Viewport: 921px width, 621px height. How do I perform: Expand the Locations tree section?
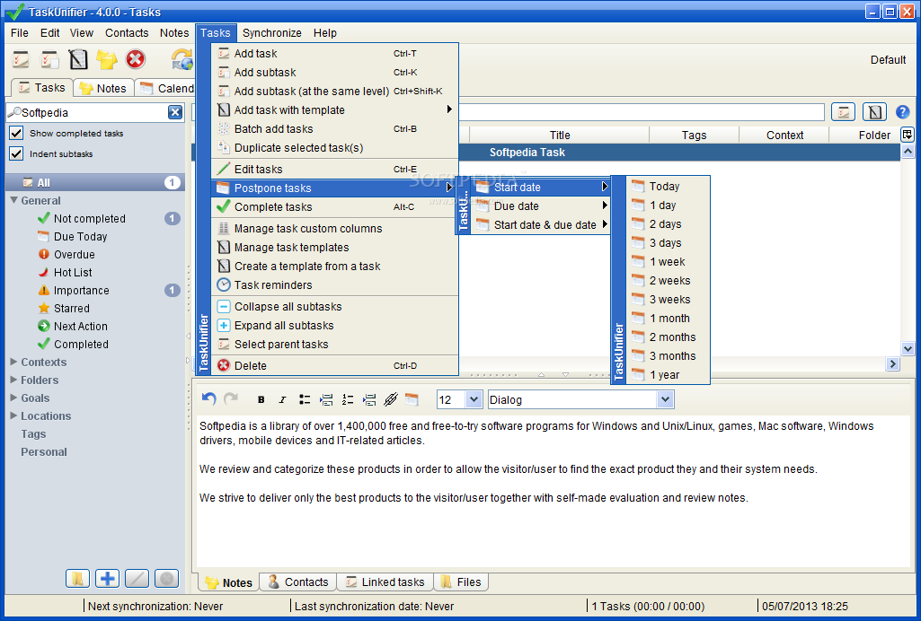click(x=13, y=415)
